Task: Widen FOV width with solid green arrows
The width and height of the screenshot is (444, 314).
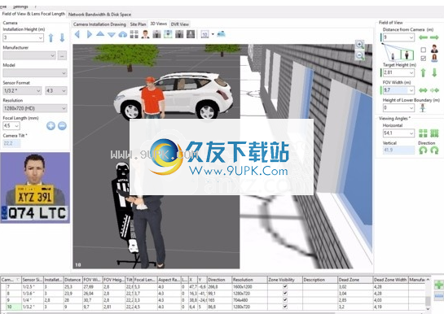Action: coord(424,90)
